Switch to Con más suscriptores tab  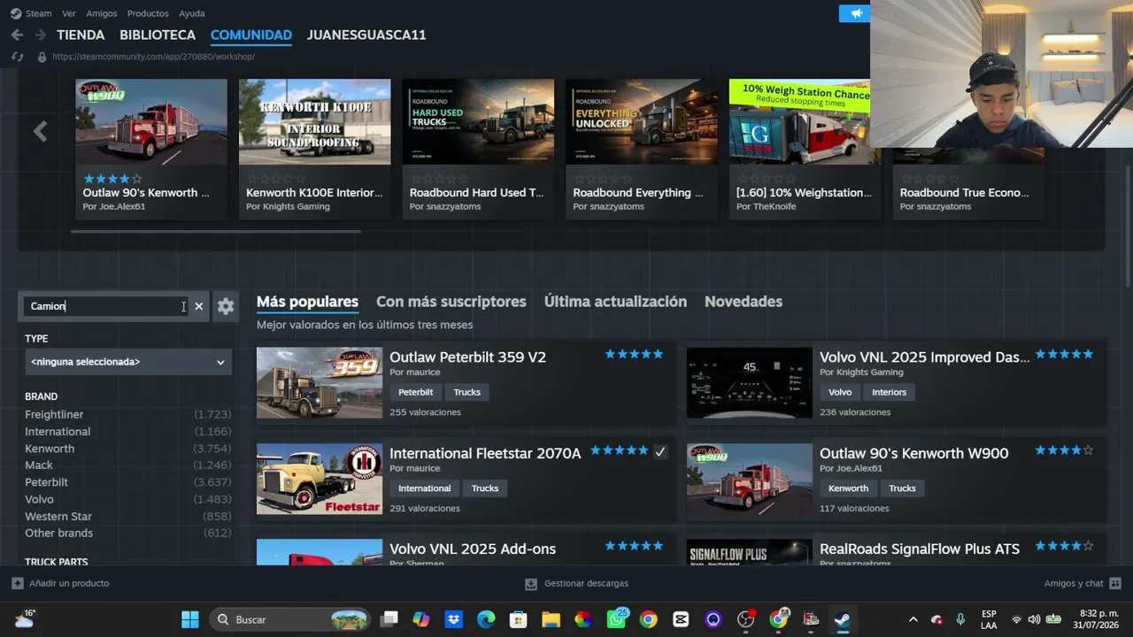pos(451,302)
